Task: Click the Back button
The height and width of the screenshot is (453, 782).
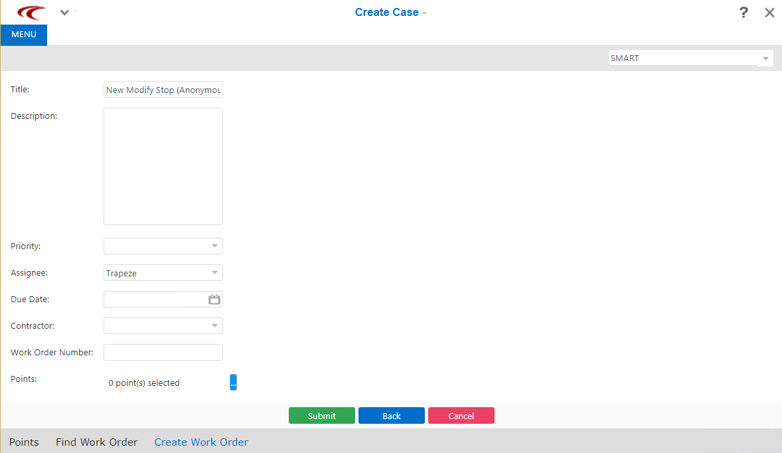Action: pos(391,415)
